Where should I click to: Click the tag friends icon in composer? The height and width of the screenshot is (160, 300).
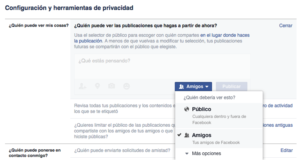pos(82,87)
